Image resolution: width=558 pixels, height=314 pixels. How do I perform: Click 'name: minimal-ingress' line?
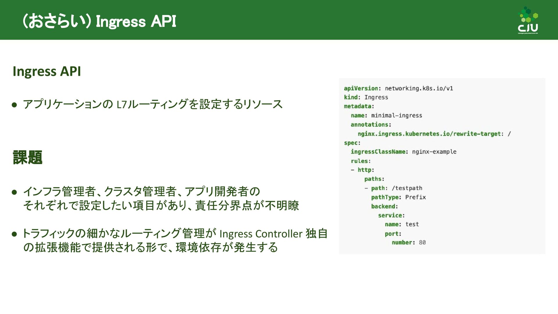click(x=386, y=116)
